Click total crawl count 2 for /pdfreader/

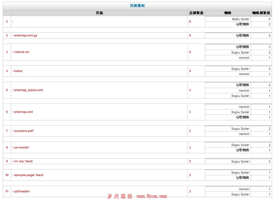[190, 191]
